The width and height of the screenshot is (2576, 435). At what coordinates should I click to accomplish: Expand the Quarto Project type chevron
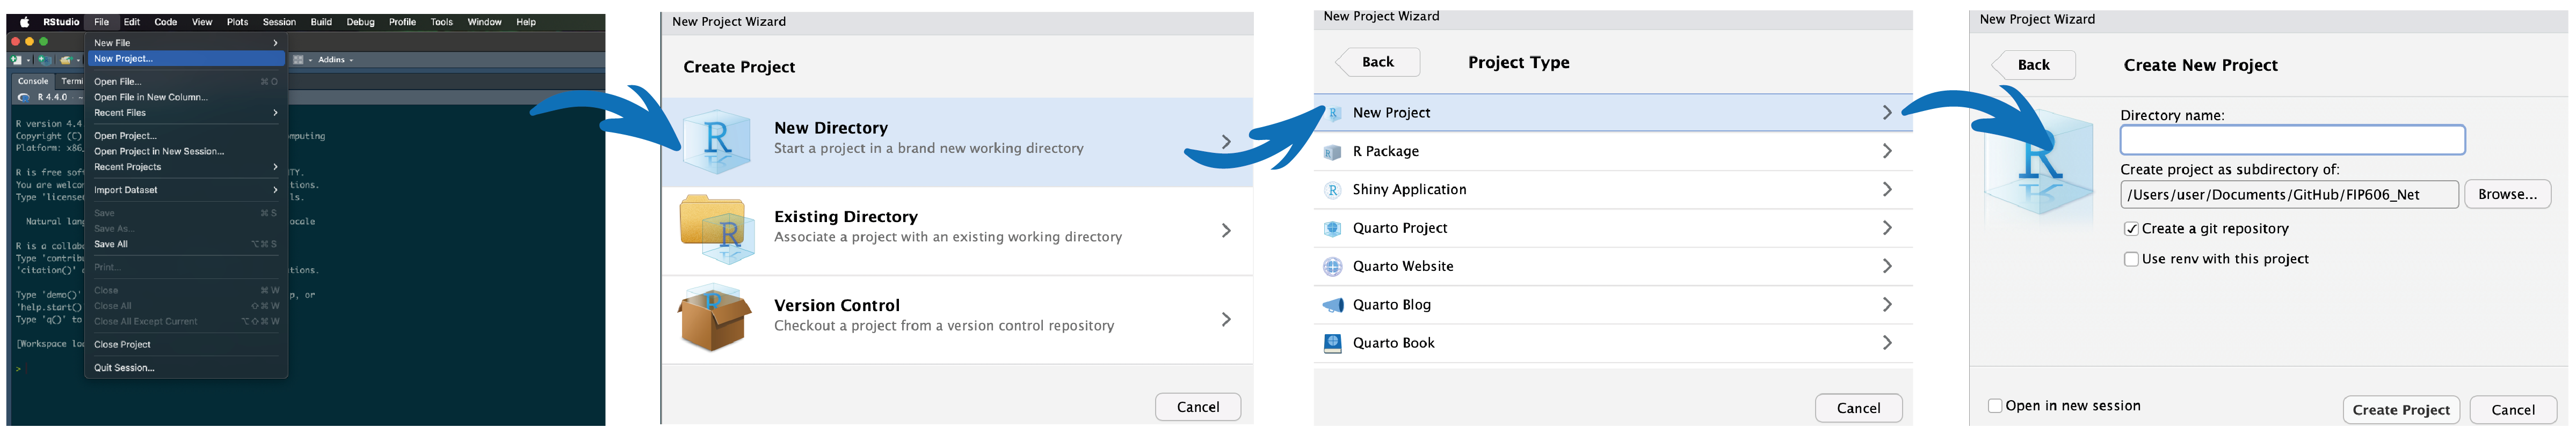tap(1887, 227)
